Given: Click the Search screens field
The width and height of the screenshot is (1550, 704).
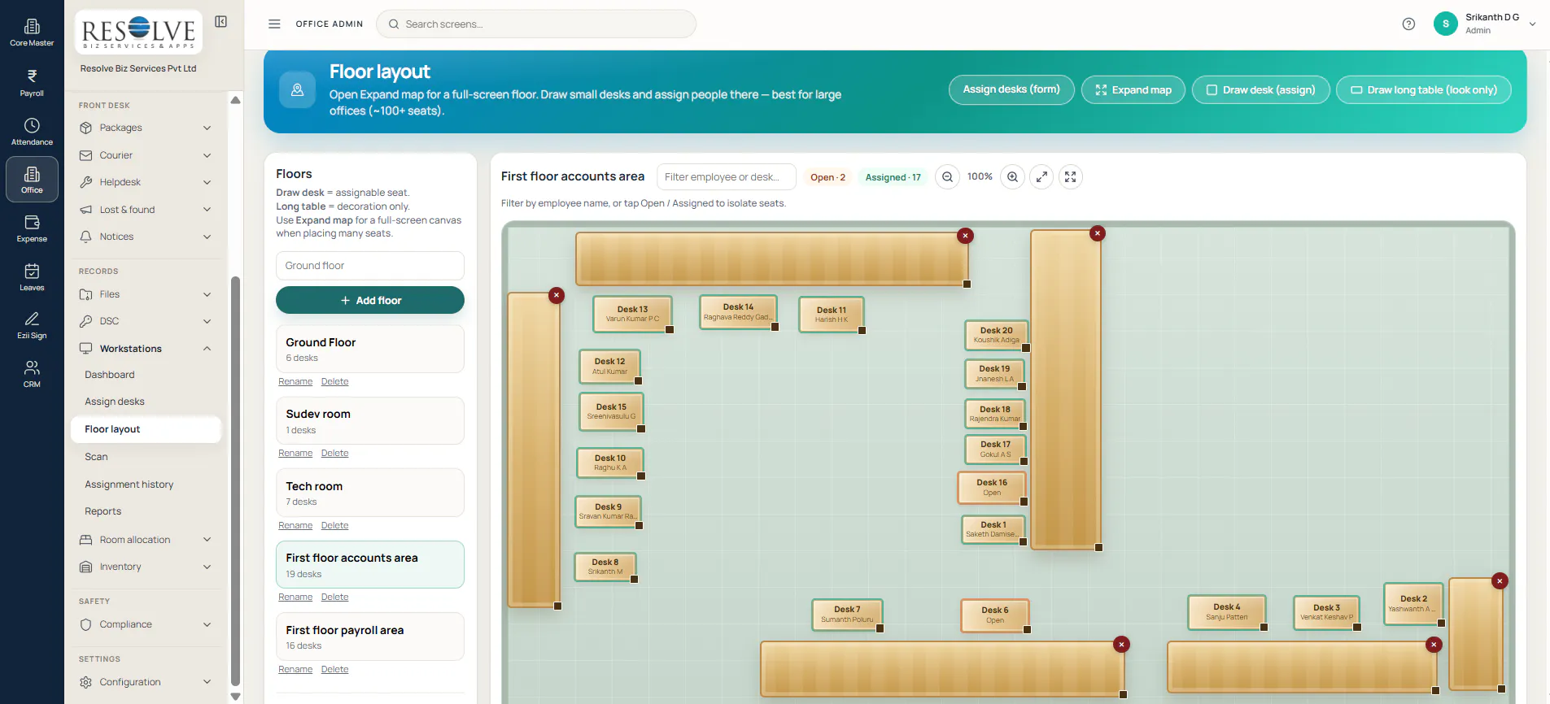Looking at the screenshot, I should coord(536,24).
